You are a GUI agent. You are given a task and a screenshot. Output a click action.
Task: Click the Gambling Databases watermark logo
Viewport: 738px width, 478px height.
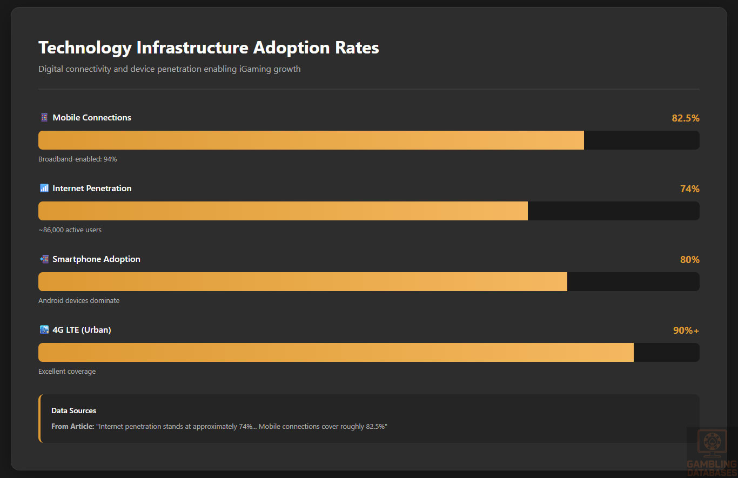711,452
